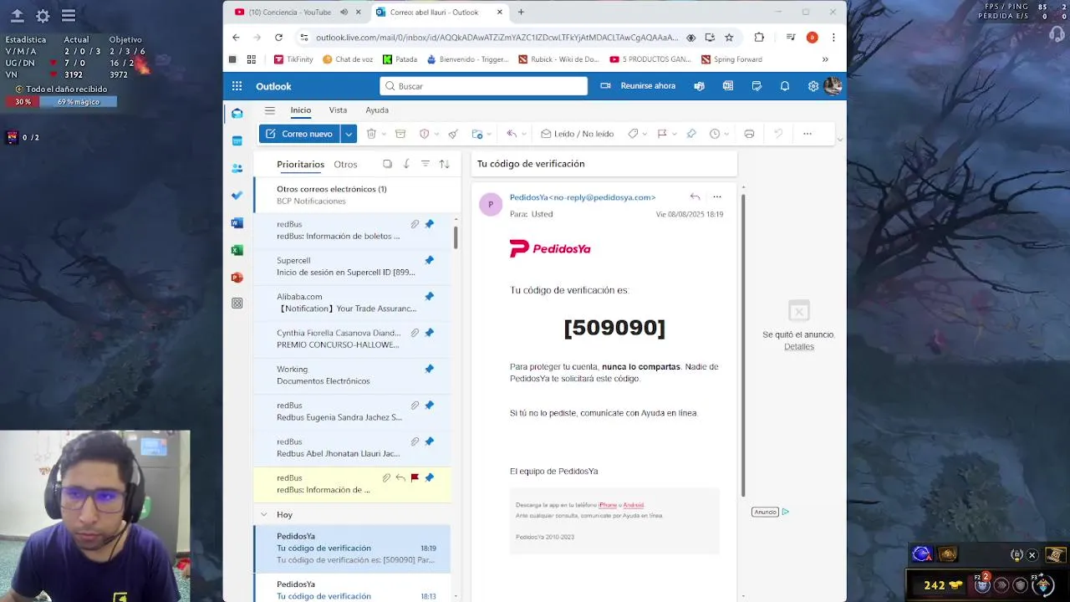Open the sort order arrows menu
The image size is (1070, 602).
444,164
